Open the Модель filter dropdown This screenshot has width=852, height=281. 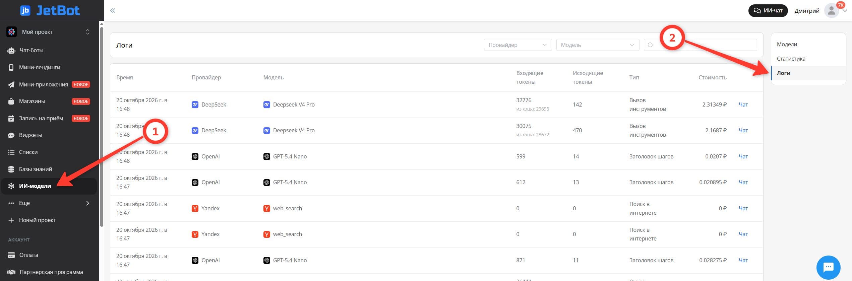click(x=598, y=45)
